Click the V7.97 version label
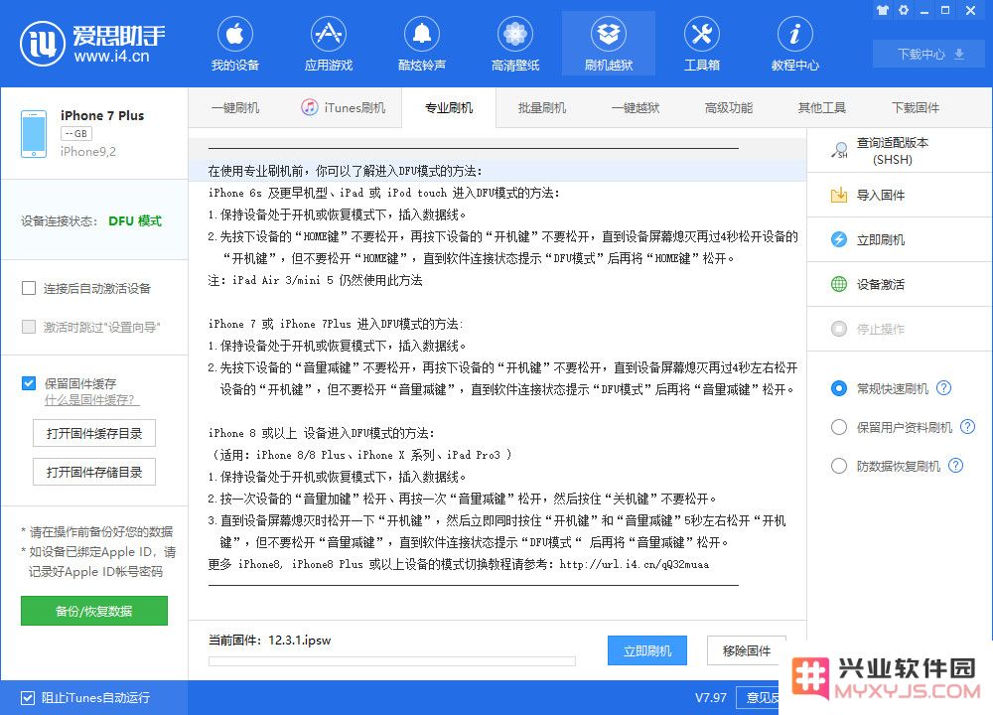Viewport: 993px width, 715px height. (x=711, y=698)
